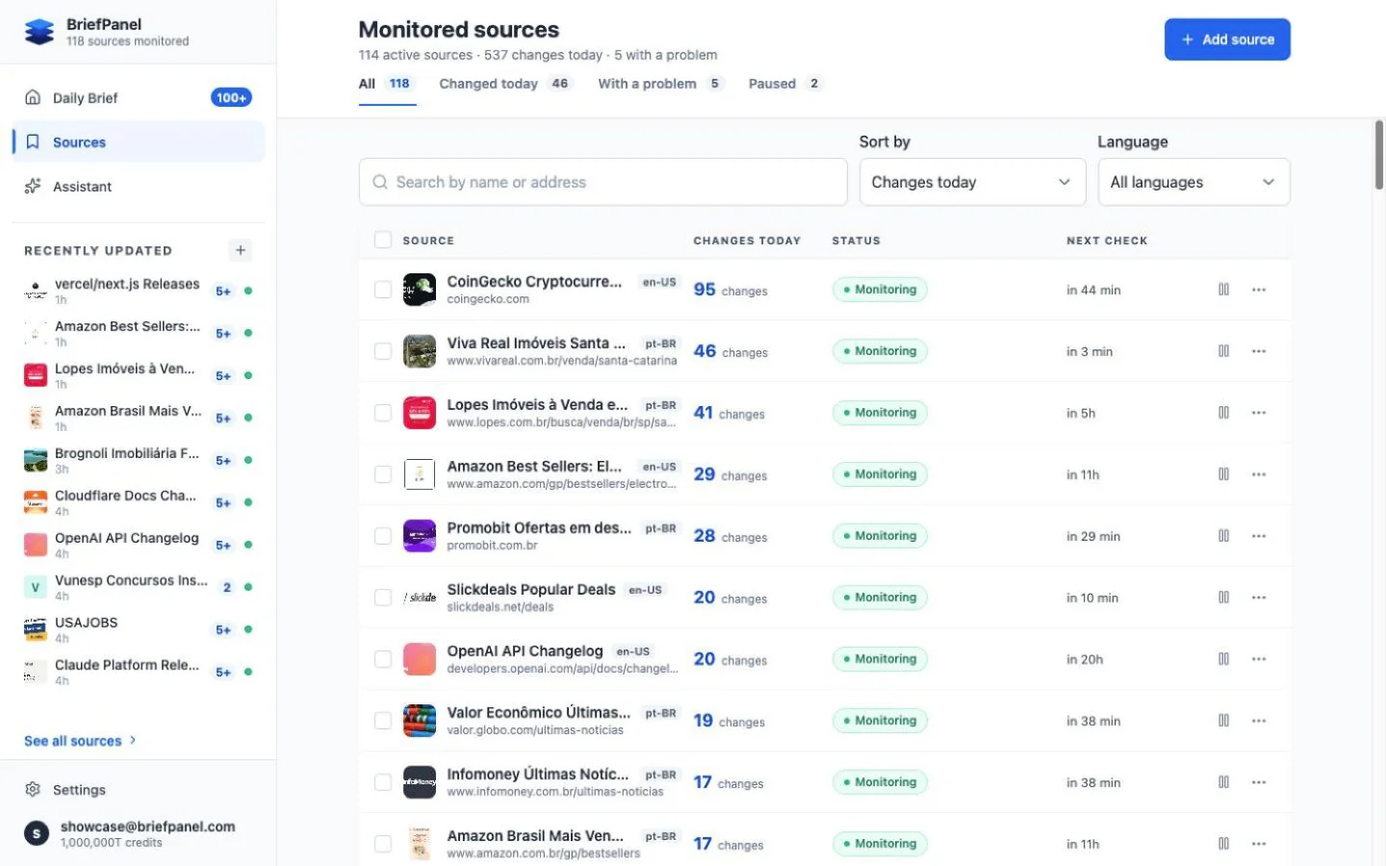Open the All languages dropdown
Viewport: 1386px width, 866px height.
tap(1193, 182)
